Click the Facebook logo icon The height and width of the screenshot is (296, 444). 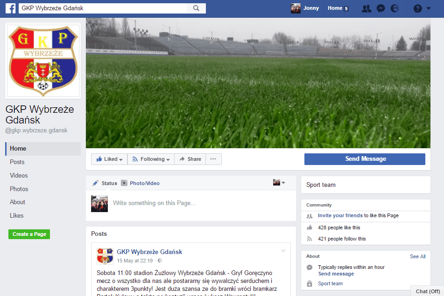tap(11, 8)
